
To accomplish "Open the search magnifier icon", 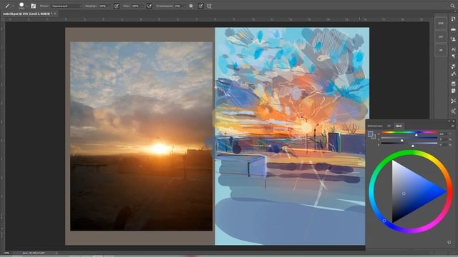I will pos(452,6).
